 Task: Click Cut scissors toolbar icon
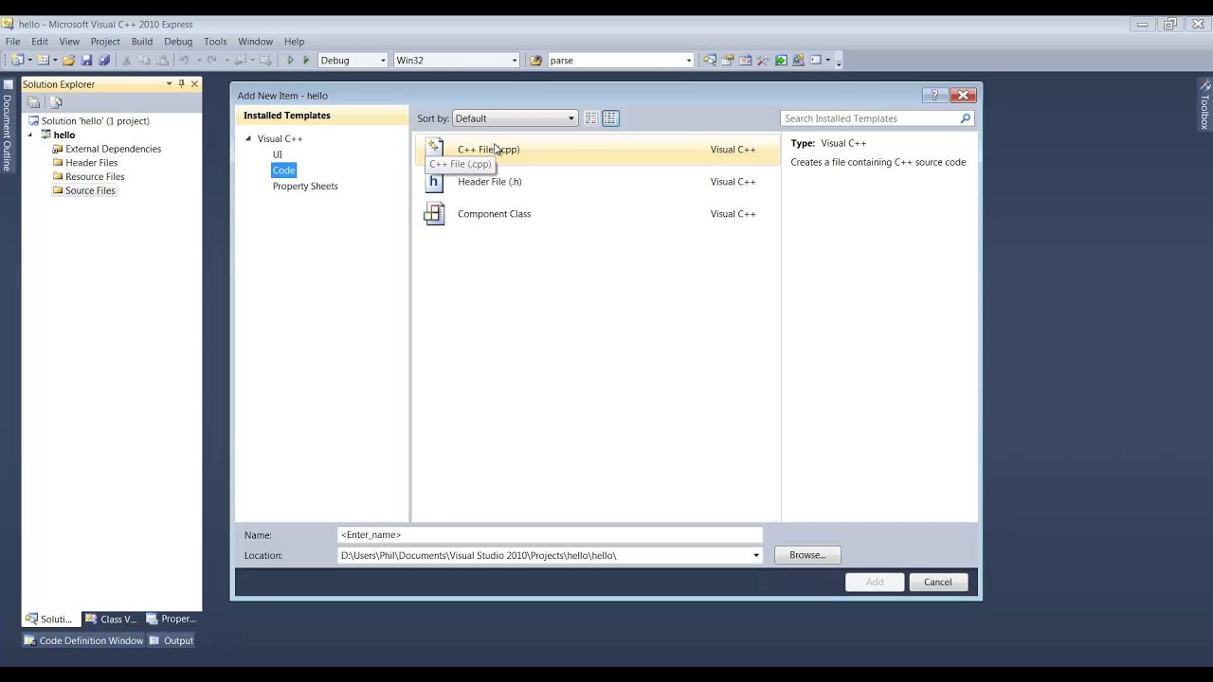126,60
